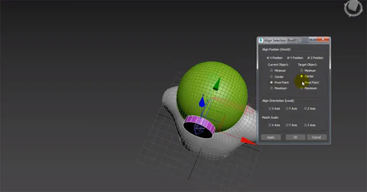Uncheck the X Position checkbox
This screenshot has width=367, height=192.
coord(268,58)
